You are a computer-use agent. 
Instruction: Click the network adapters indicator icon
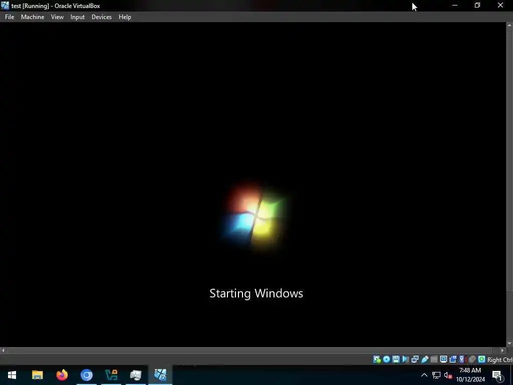coord(415,359)
